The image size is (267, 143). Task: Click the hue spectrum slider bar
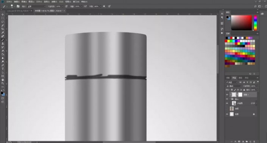coord(255,23)
